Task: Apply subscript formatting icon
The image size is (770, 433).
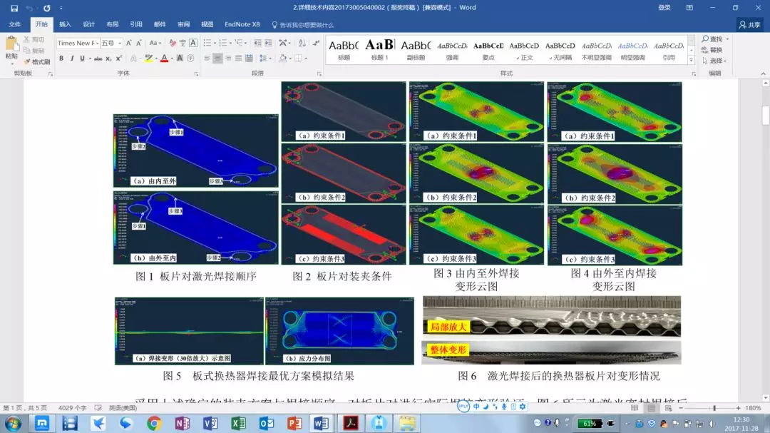Action: pyautogui.click(x=108, y=58)
